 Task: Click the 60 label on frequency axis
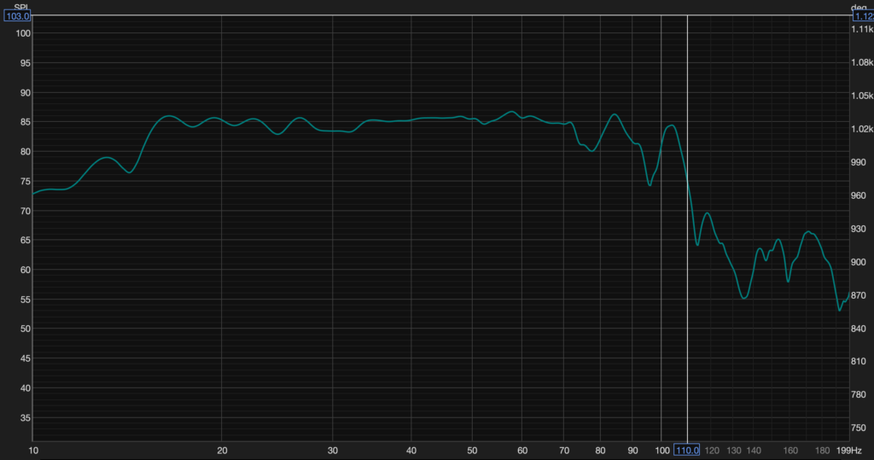[x=521, y=451]
